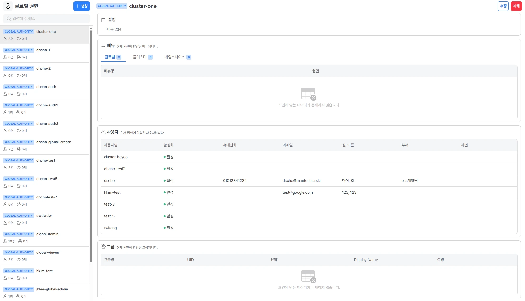Click the 사용자명 column header
The height and width of the screenshot is (301, 525).
111,145
